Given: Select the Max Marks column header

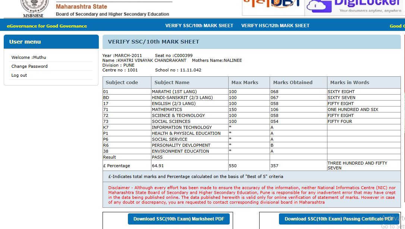Looking at the screenshot, I should click(x=245, y=83).
